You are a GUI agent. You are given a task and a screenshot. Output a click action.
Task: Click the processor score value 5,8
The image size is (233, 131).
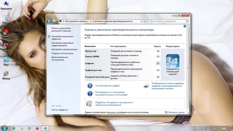(x=158, y=51)
